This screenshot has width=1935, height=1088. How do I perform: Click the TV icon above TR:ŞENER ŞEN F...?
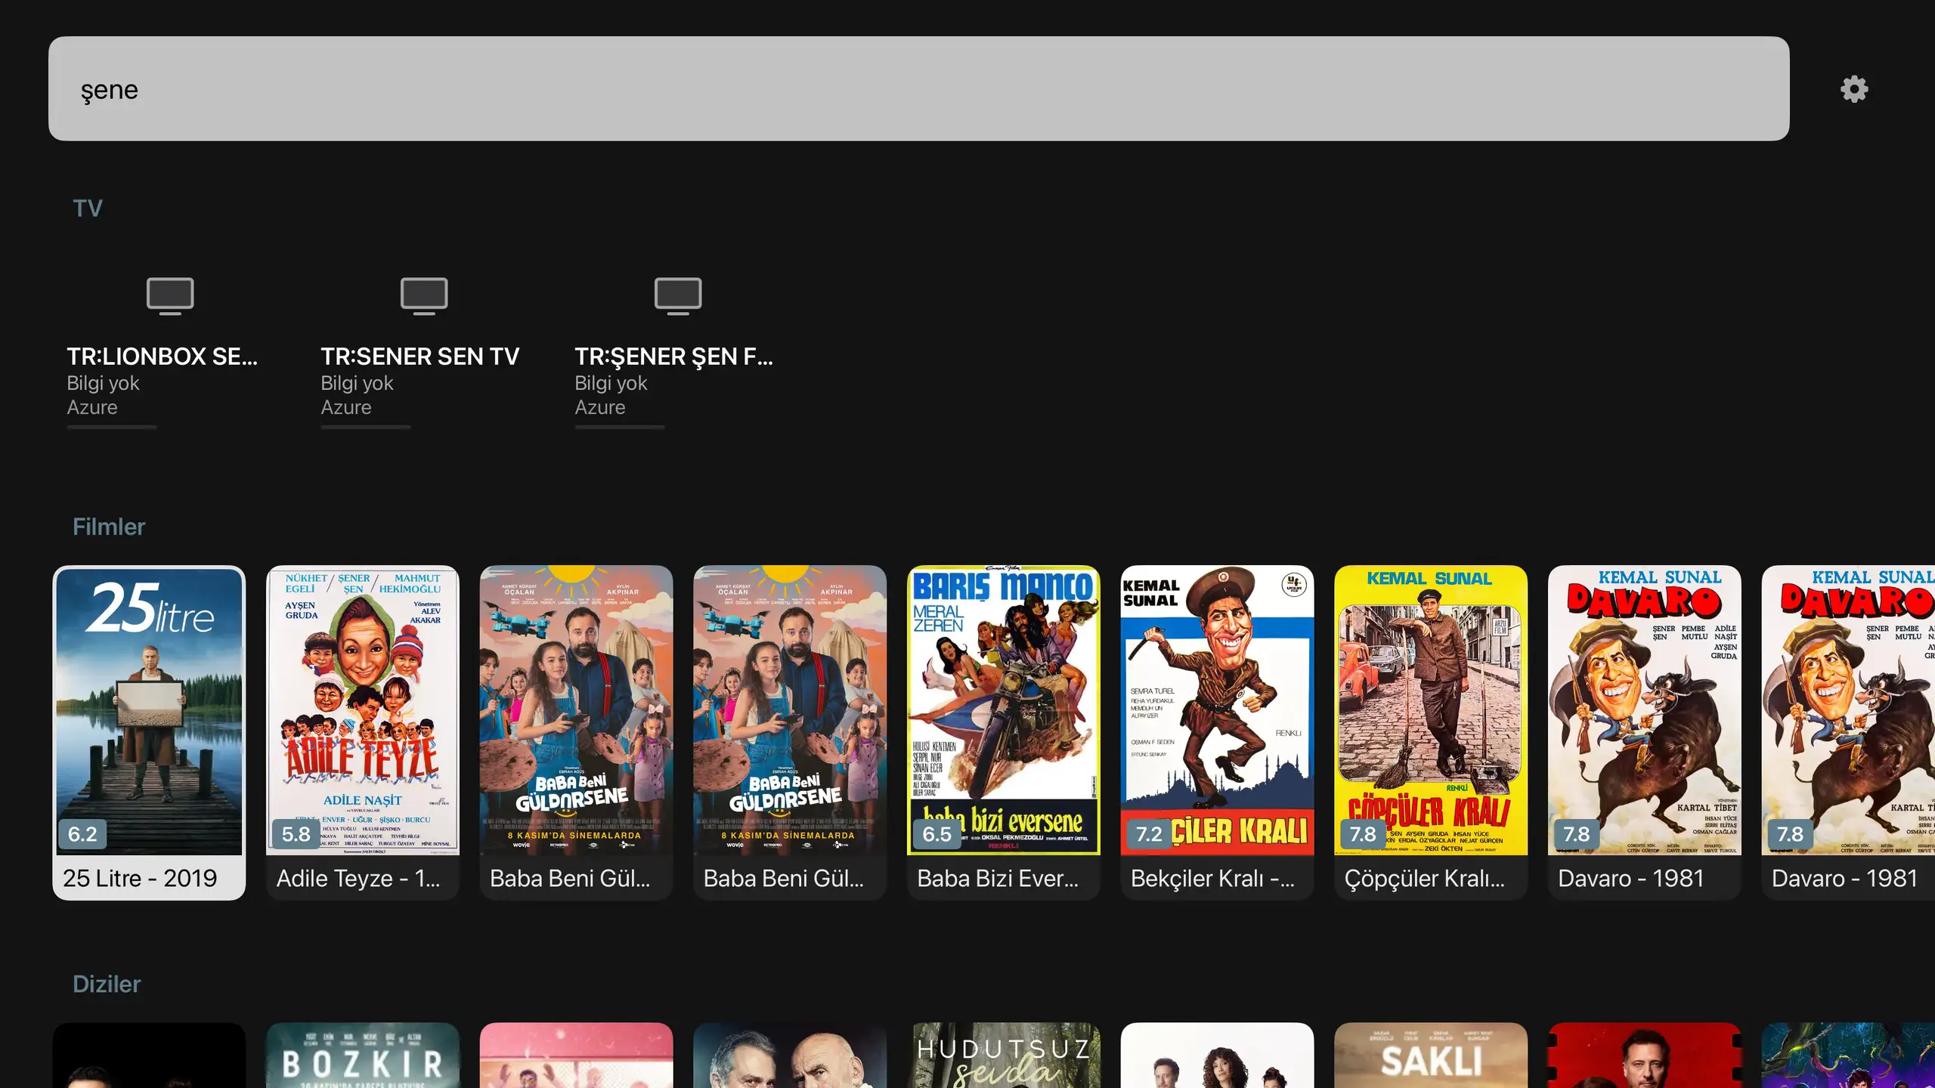click(678, 295)
